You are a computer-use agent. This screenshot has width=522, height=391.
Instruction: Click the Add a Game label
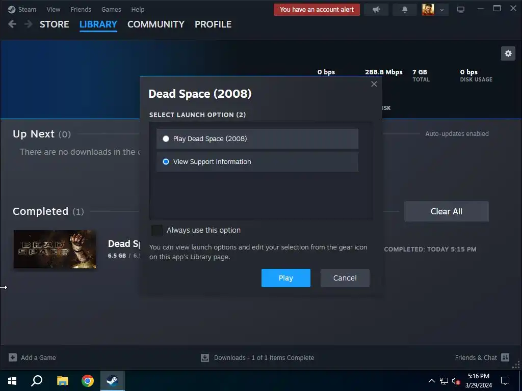(x=38, y=358)
